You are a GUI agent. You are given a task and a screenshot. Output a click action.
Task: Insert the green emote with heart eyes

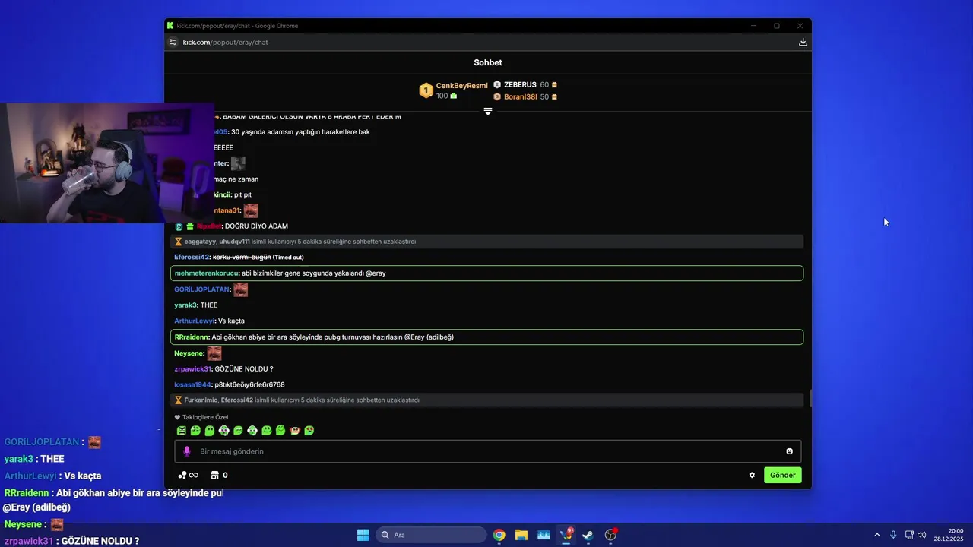click(x=309, y=431)
